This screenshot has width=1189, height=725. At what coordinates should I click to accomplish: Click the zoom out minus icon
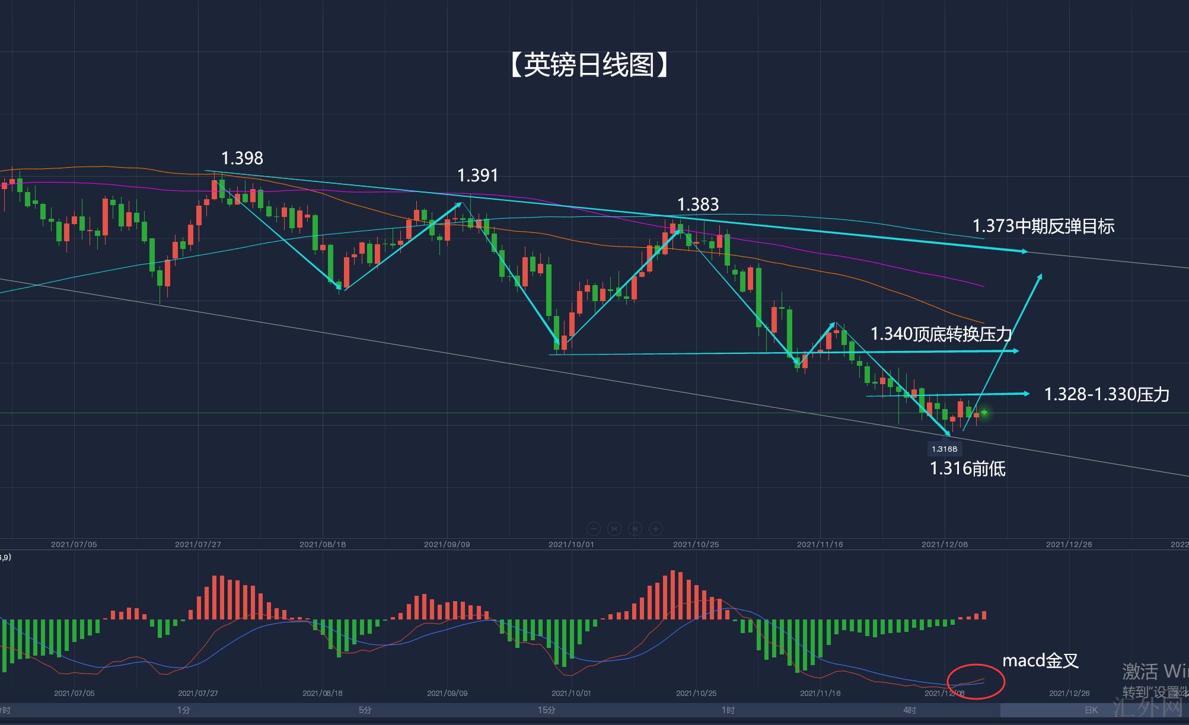click(x=593, y=529)
